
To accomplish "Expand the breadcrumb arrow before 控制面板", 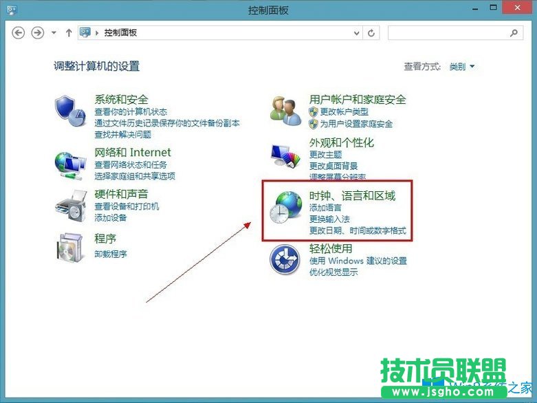I will (x=97, y=33).
